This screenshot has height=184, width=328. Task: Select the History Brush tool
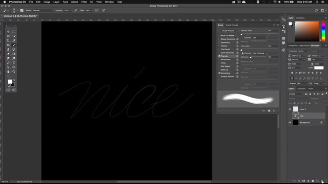[x=14, y=50]
